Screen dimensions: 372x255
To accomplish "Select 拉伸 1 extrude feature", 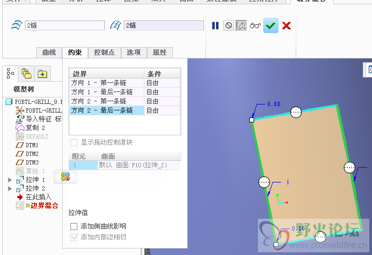I will click(x=31, y=180).
